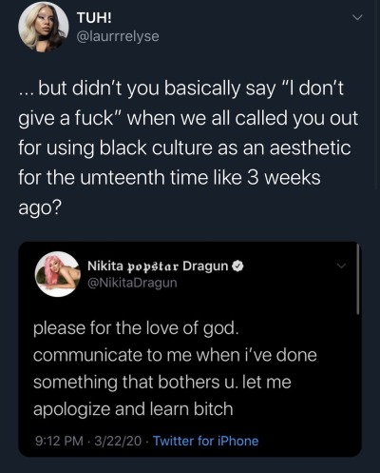This screenshot has width=380, height=473.
Task: Open the quoted tweet text by Nikita
Action: coord(175,368)
